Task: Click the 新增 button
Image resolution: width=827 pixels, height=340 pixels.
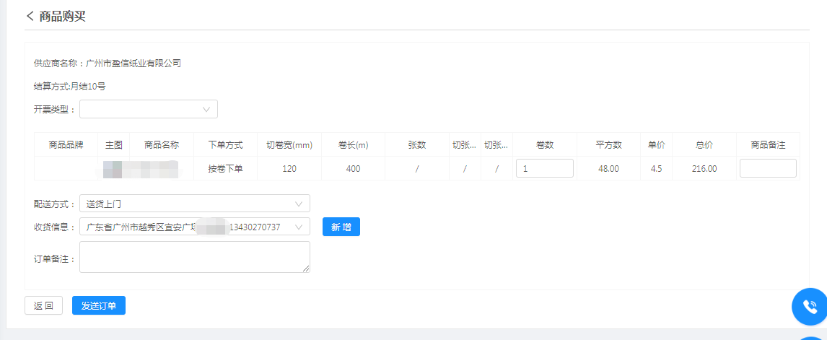Action: pyautogui.click(x=341, y=227)
